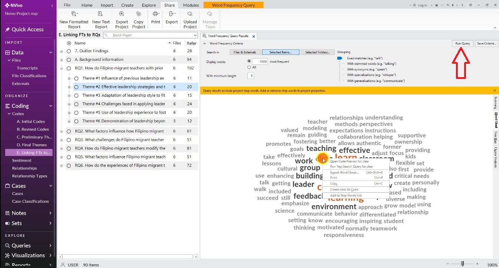Collapse the Data section in sidebar
The height and width of the screenshot is (268, 499).
pos(50,53)
